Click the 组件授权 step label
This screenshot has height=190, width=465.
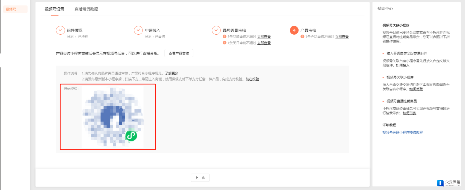coord(75,30)
